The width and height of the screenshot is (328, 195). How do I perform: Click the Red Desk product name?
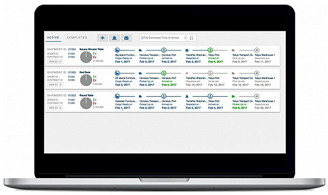(85, 72)
